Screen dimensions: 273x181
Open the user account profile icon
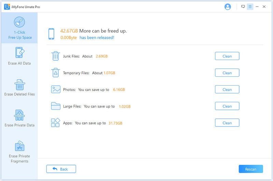(x=228, y=7)
